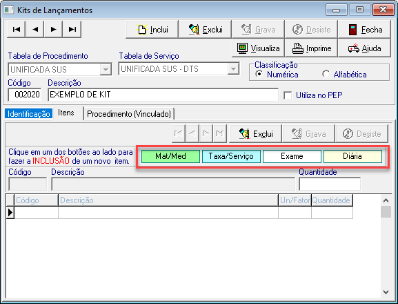The width and height of the screenshot is (398, 304).
Task: Click the top toolbar Desiste button
Action: 311,30
